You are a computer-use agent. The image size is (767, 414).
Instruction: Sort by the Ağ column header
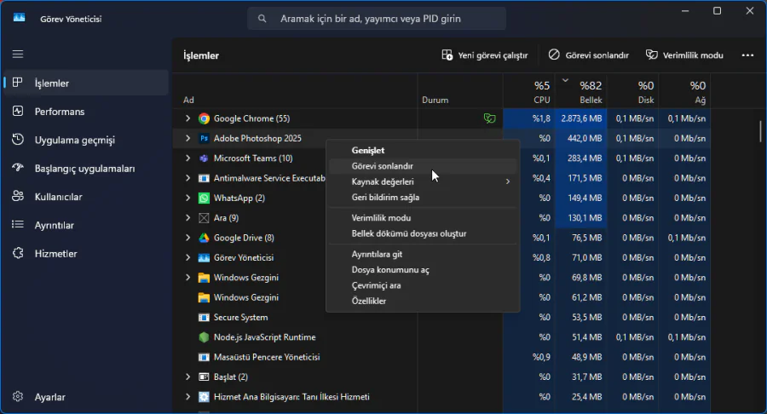685,92
